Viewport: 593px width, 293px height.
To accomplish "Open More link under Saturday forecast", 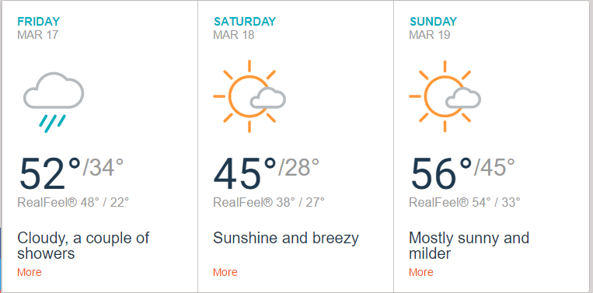I will point(225,272).
